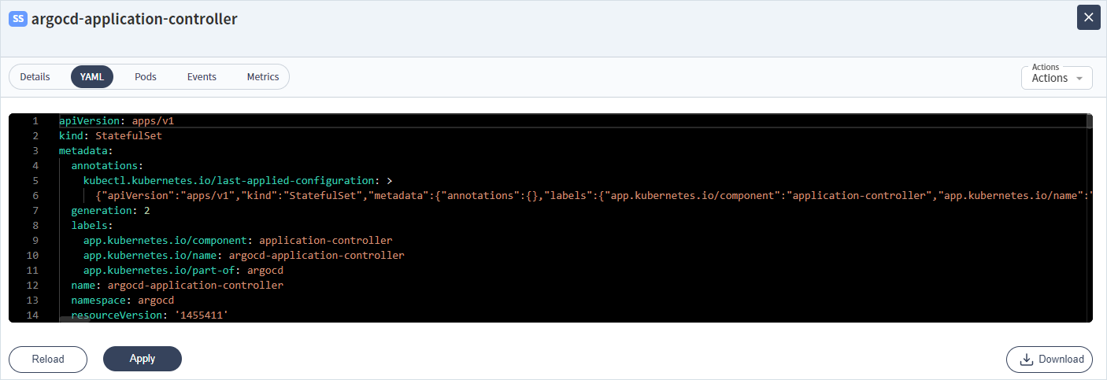Click the 'namespace: argocd' line

(122, 301)
